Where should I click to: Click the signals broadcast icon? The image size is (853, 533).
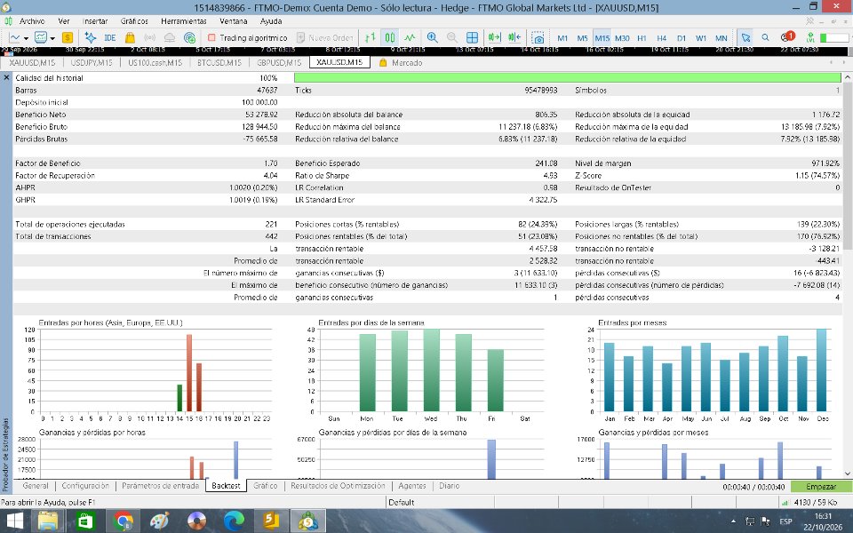(x=149, y=37)
